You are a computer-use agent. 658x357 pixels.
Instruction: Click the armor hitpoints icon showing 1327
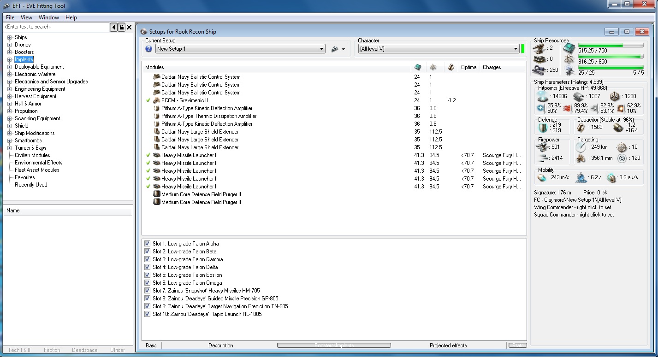[x=579, y=96]
